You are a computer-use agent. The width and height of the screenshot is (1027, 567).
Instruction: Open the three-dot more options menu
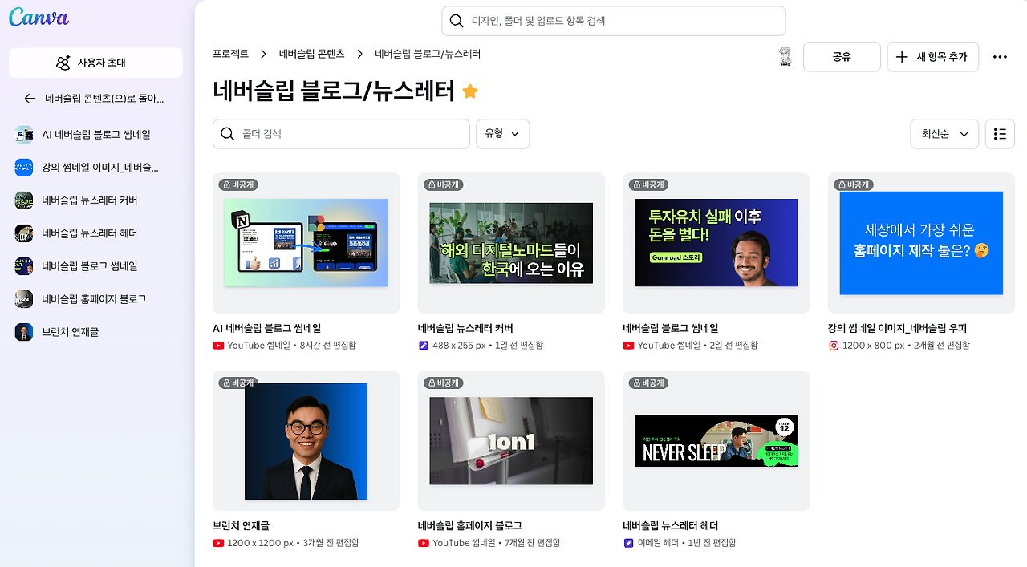tap(1000, 56)
